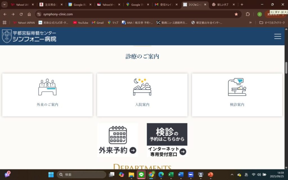The height and width of the screenshot is (180, 288).
Task: Click the page's vertical scrollbar thumb
Action: [x=286, y=67]
